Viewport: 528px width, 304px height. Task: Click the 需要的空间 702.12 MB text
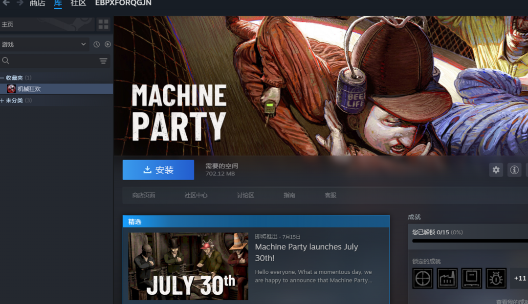[x=221, y=170]
